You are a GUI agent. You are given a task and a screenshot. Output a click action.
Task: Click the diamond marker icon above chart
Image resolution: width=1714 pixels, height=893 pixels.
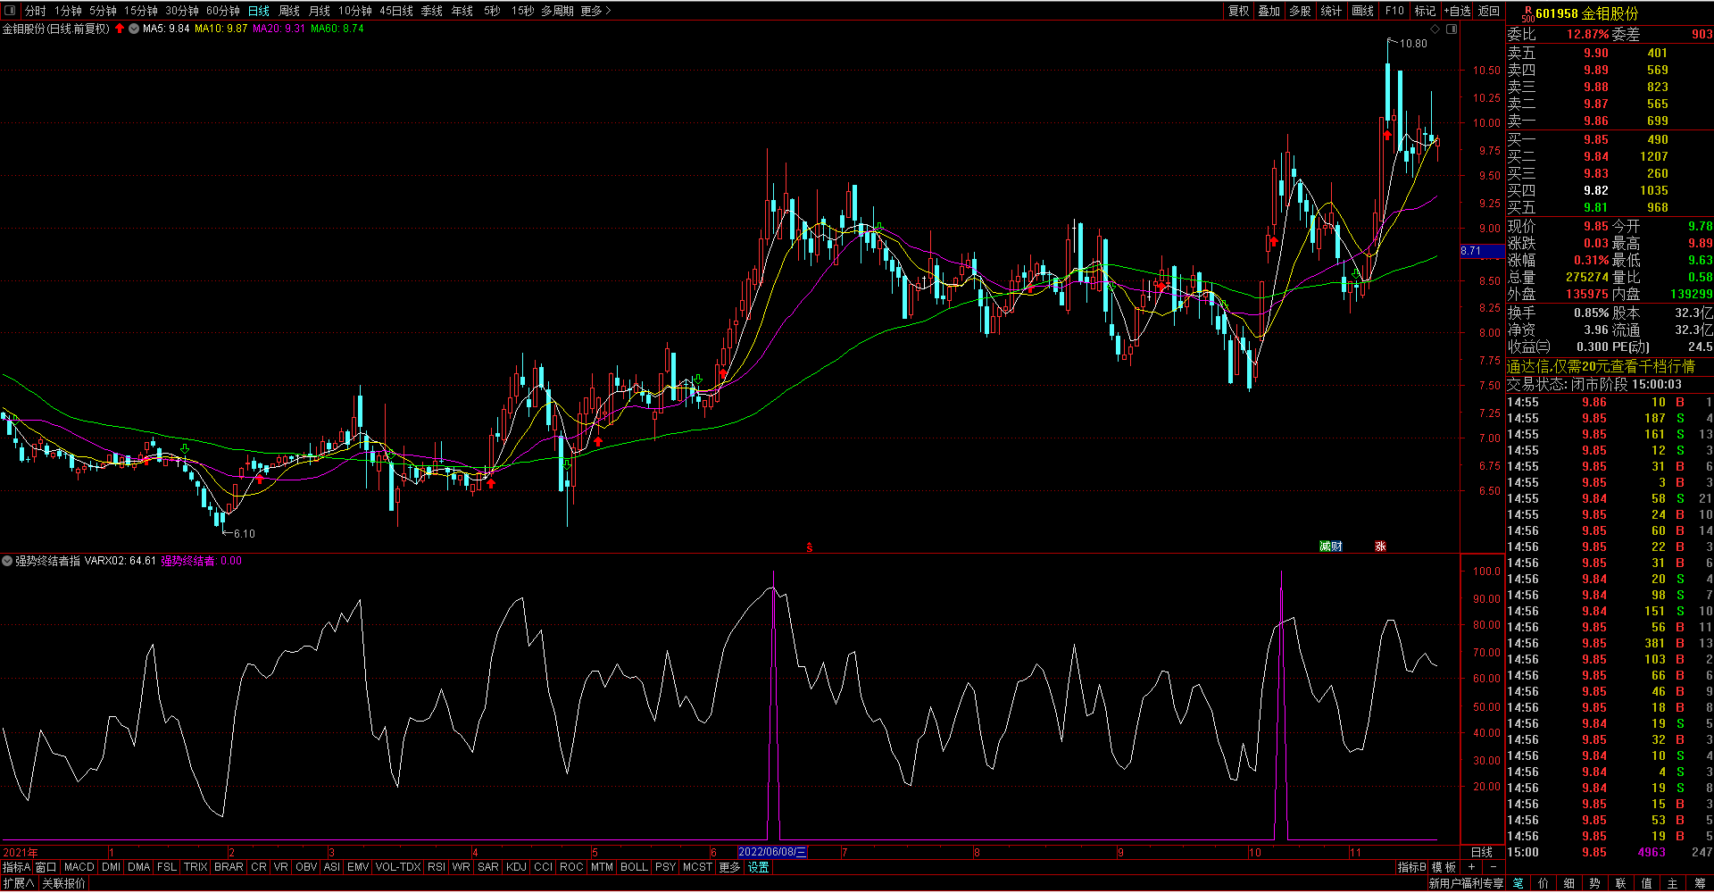coord(1435,29)
